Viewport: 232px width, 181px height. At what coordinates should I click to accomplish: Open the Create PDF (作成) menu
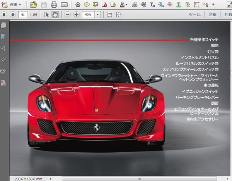[11, 5]
